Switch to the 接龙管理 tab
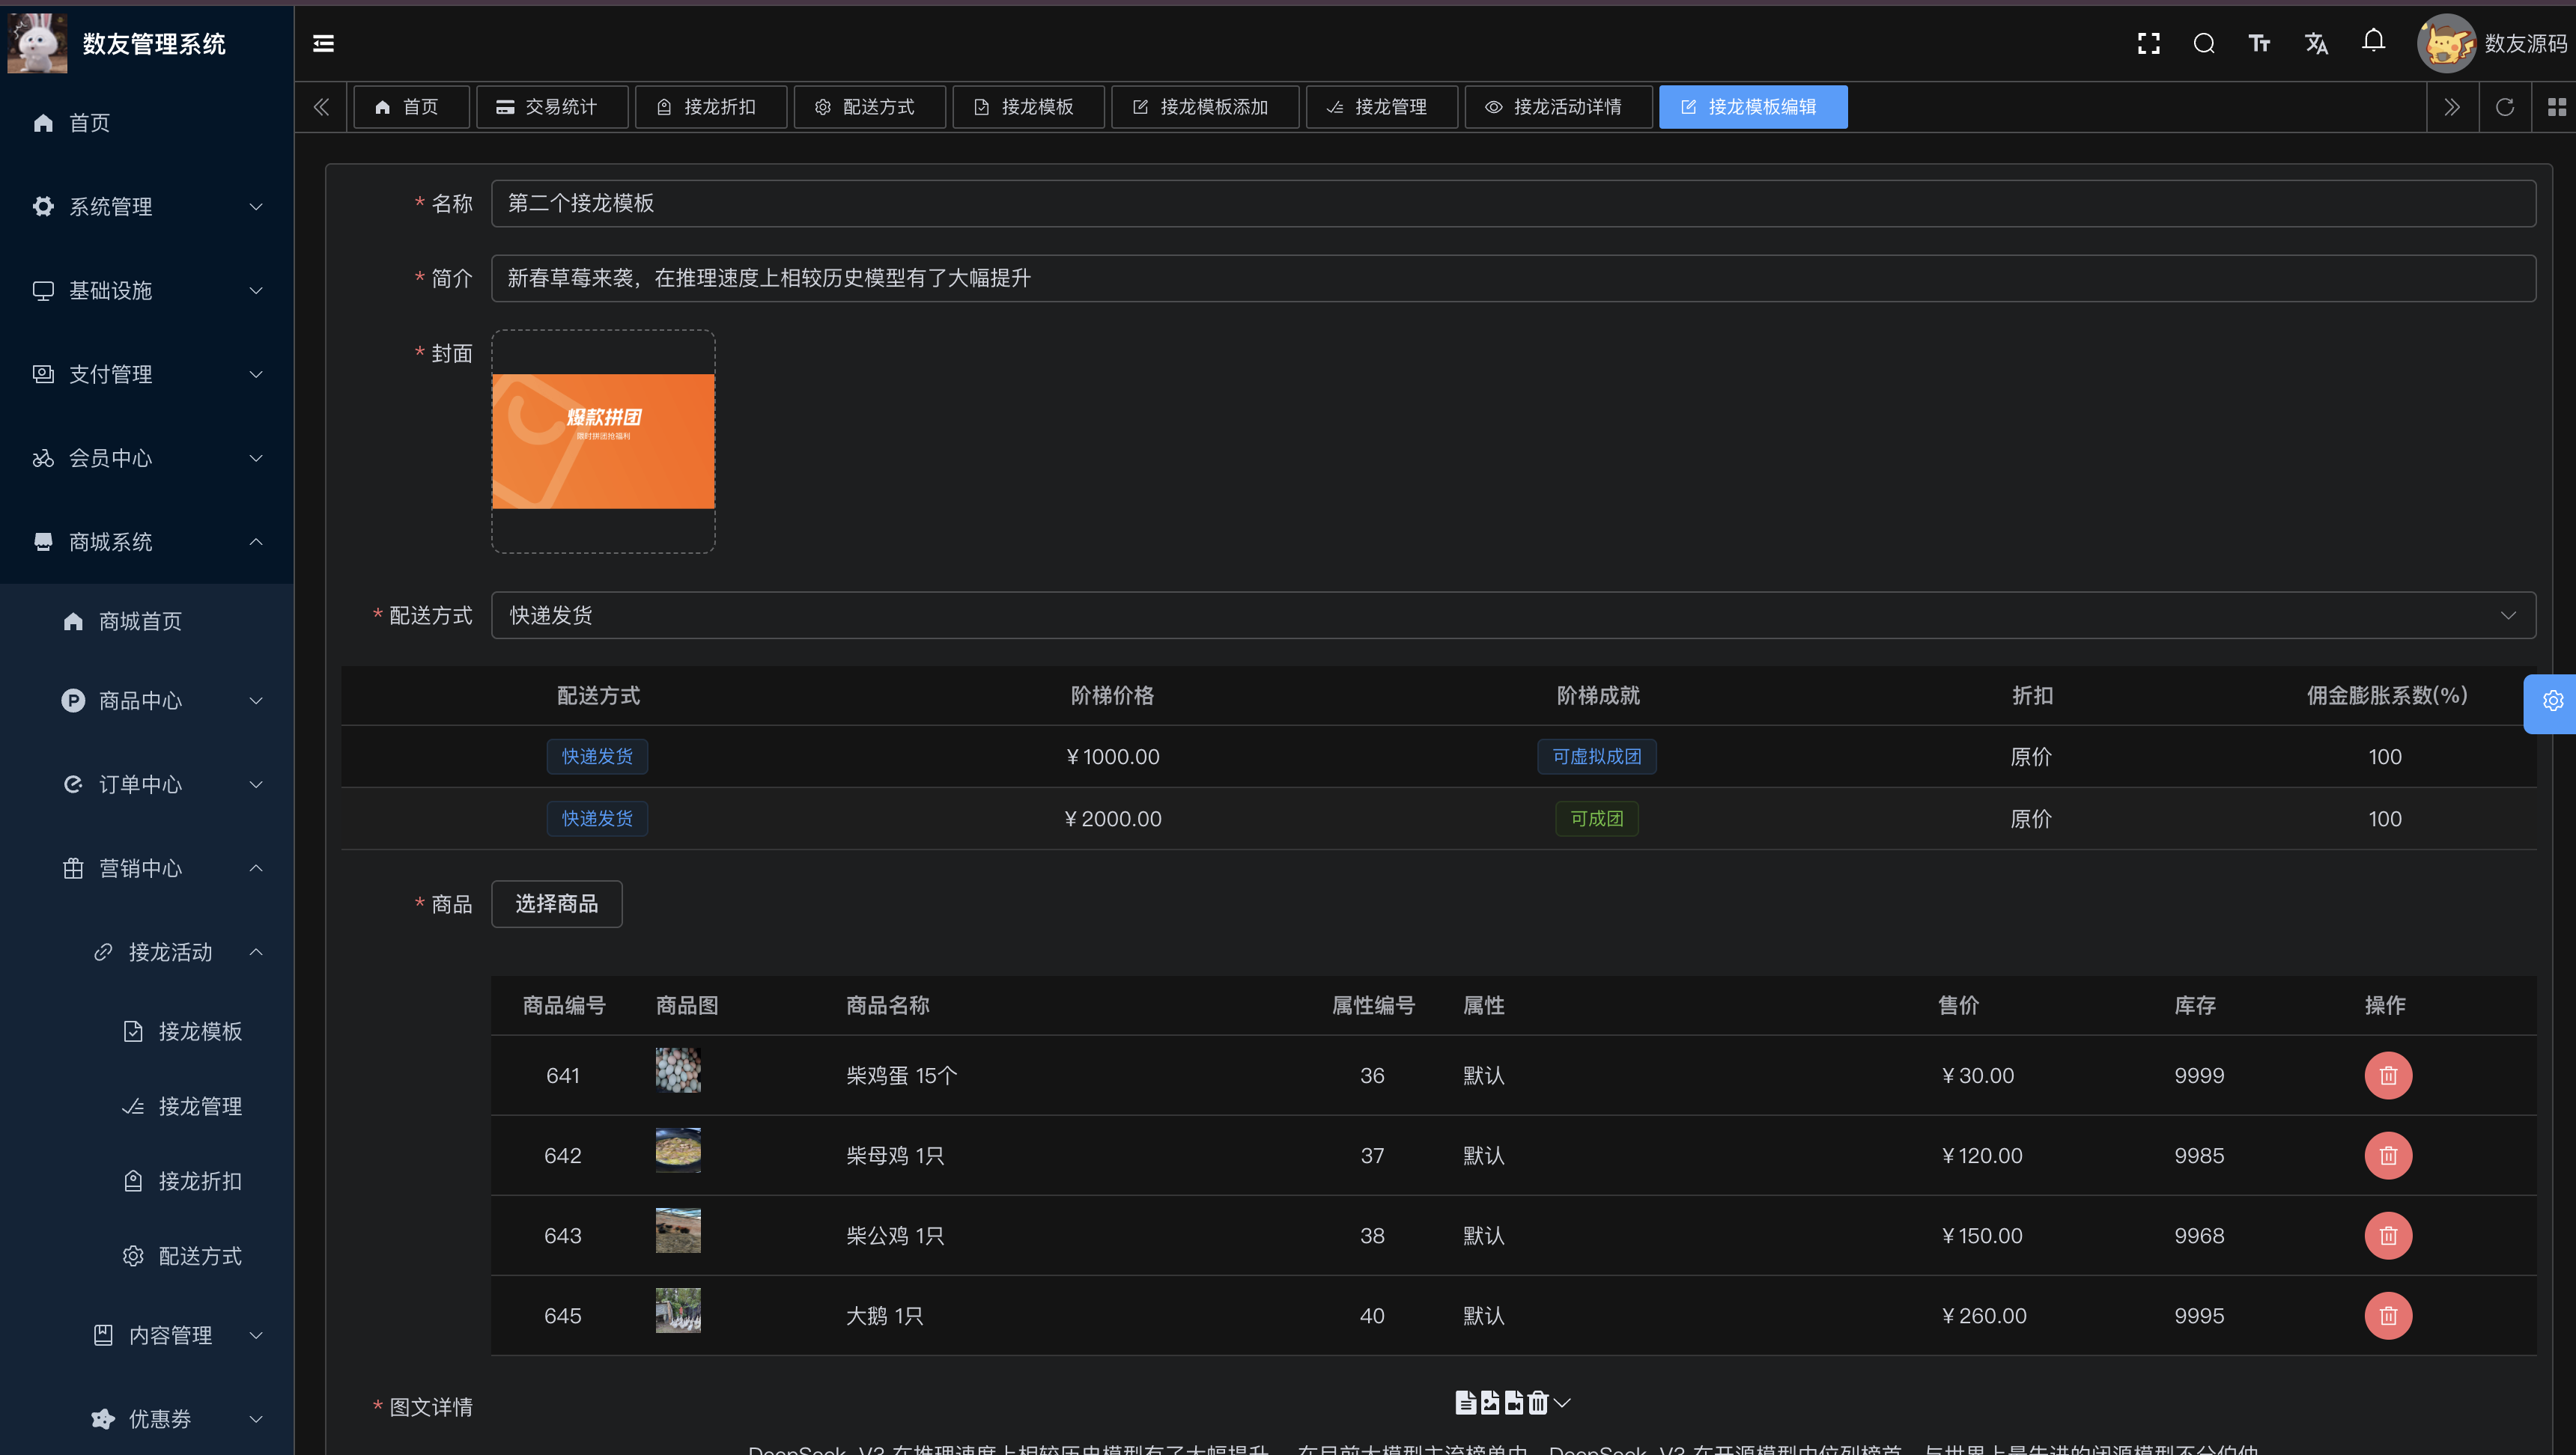 [x=1382, y=107]
